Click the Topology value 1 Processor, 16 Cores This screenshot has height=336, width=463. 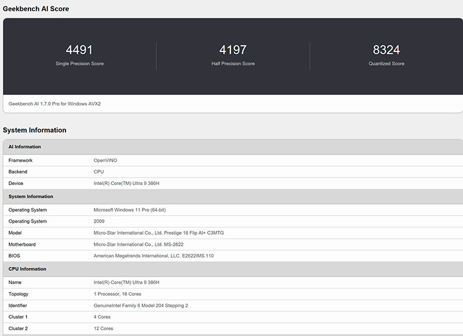click(x=119, y=294)
